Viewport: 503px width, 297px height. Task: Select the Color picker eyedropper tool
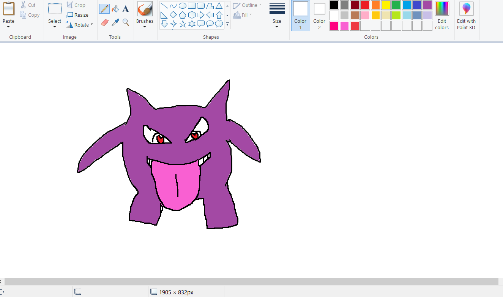click(x=115, y=22)
